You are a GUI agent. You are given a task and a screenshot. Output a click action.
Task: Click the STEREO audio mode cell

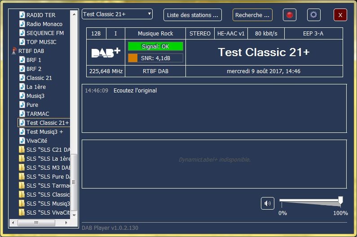point(200,34)
